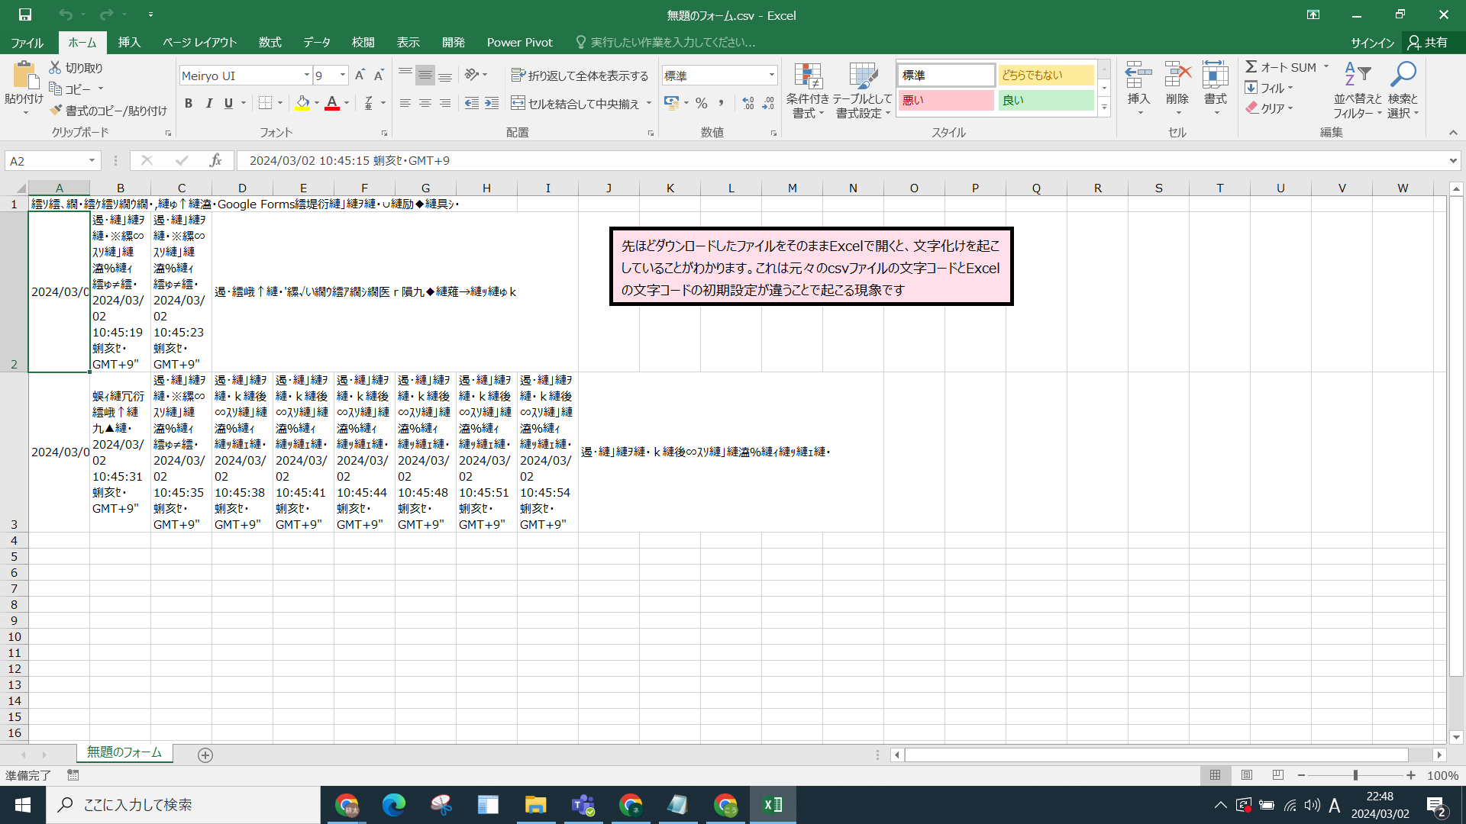Open the Meiryo UI font name dropdown
Screen dimensions: 1466x824
tap(307, 75)
